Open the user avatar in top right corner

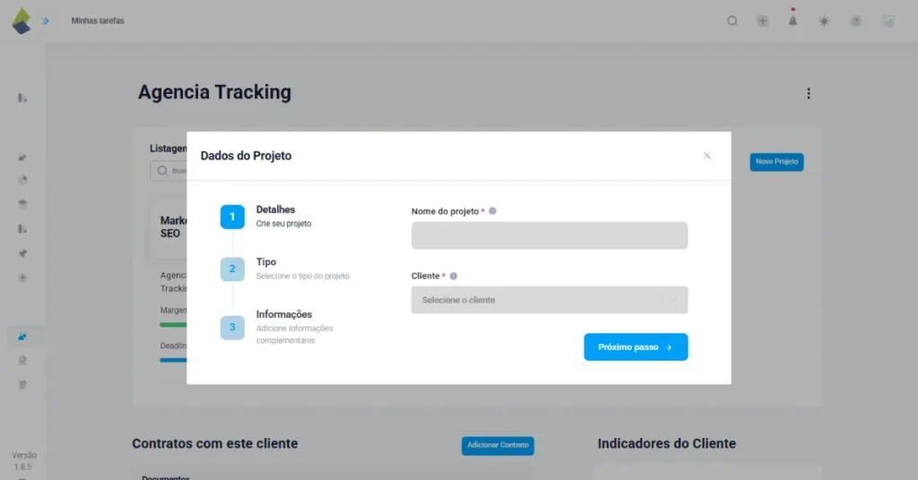pyautogui.click(x=888, y=21)
